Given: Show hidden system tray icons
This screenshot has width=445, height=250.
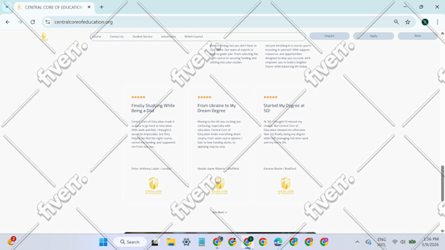Looking at the screenshot, I should [357, 242].
